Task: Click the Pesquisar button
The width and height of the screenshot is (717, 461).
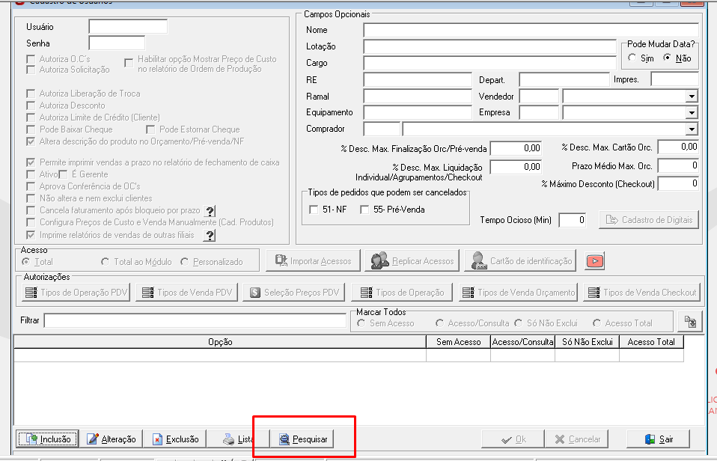Action: [302, 439]
